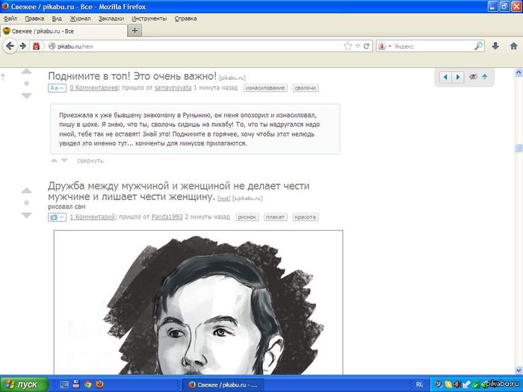
Task: Upvote the post 'Поднимите в топ!'
Action: (x=26, y=71)
